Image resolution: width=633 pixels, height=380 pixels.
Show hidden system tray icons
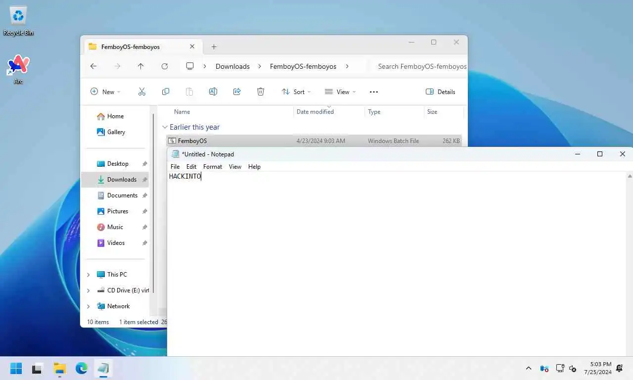(529, 368)
